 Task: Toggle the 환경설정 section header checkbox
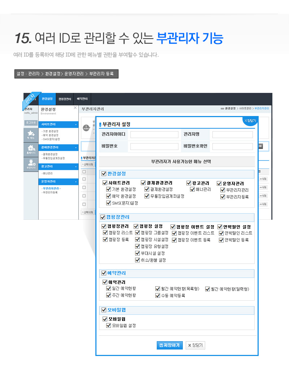pos(104,174)
